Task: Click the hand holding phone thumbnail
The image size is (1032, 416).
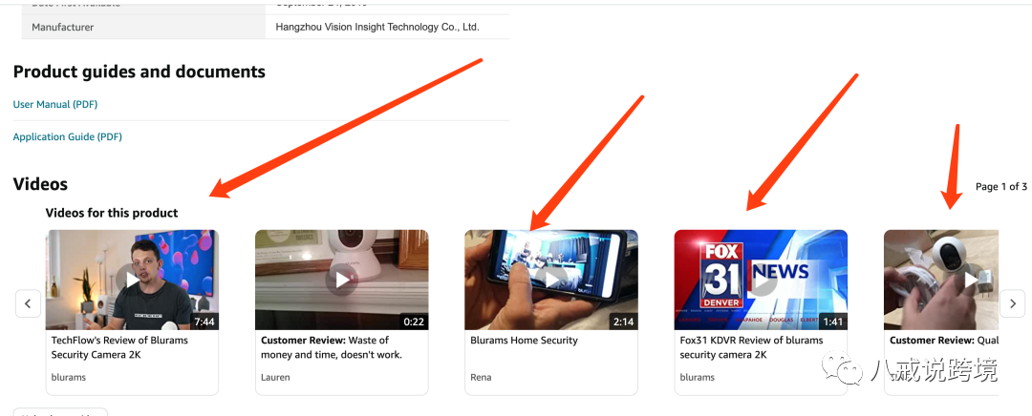Action: coord(551,280)
